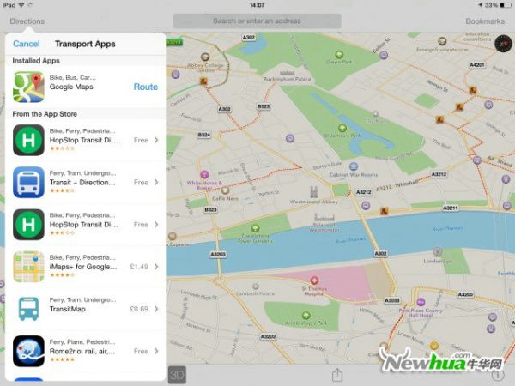Open chevron on TransitMap row
The width and height of the screenshot is (515, 386).
(x=156, y=309)
